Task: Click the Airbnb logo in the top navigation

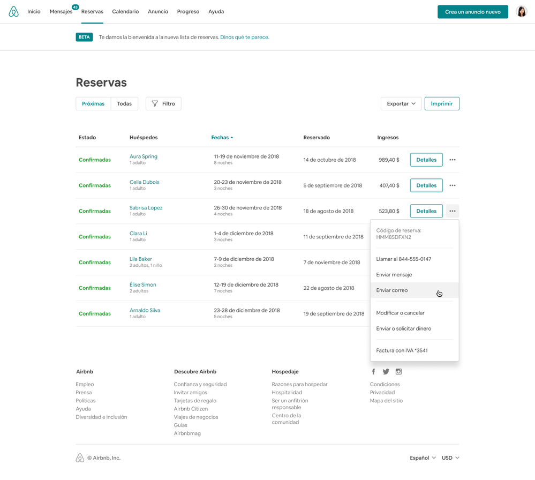Action: (x=14, y=12)
